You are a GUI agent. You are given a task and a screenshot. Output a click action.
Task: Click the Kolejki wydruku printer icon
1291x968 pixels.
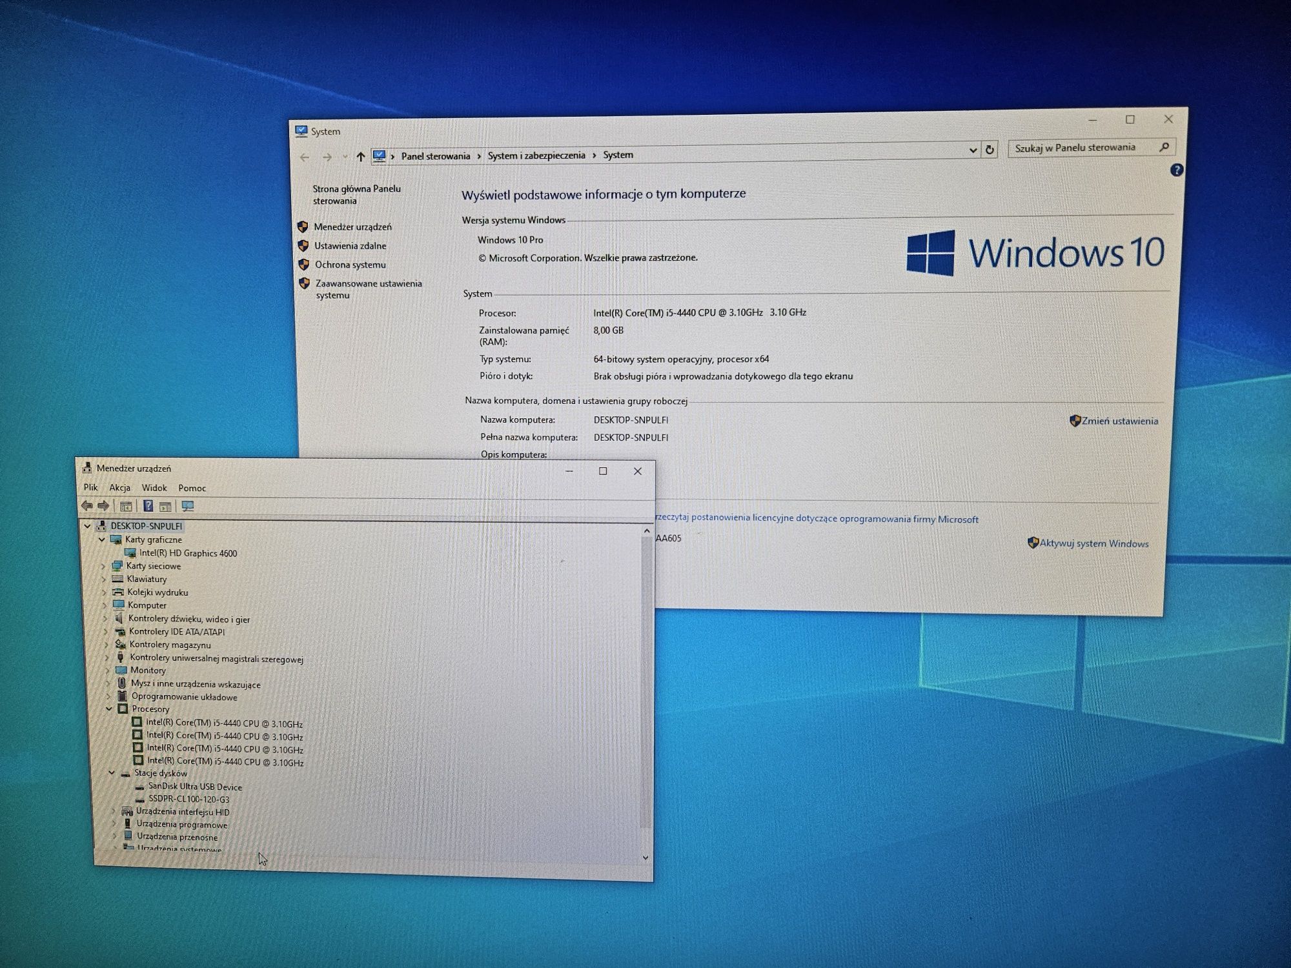(117, 592)
